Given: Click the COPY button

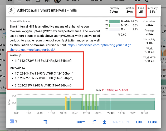Looking at the screenshot, I should (x=81, y=122).
